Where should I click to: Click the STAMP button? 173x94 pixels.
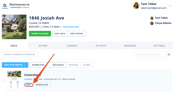87,65
